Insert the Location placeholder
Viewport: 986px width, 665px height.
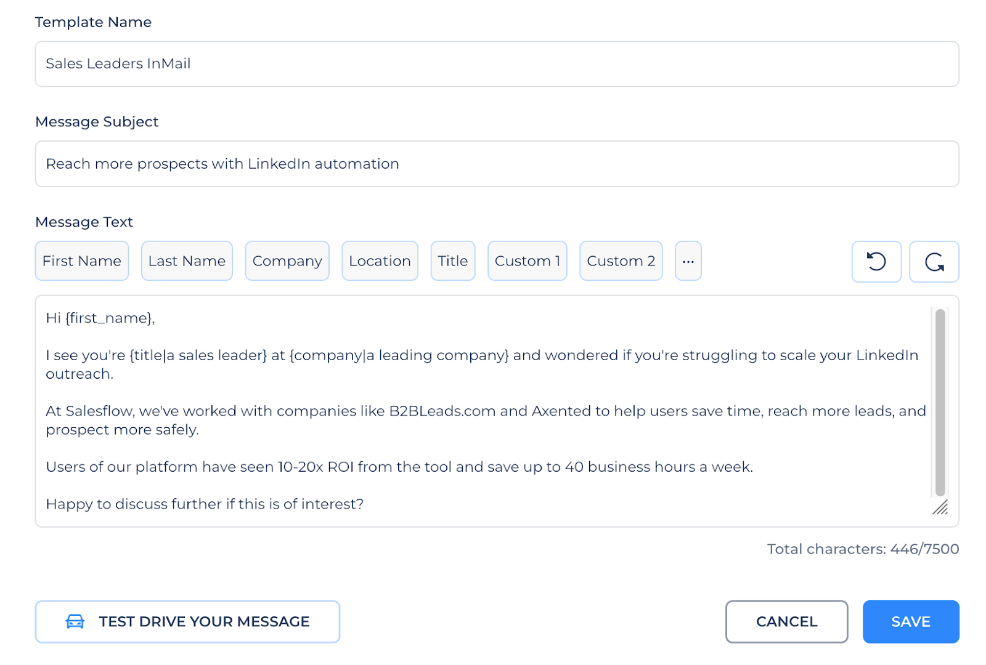click(380, 261)
